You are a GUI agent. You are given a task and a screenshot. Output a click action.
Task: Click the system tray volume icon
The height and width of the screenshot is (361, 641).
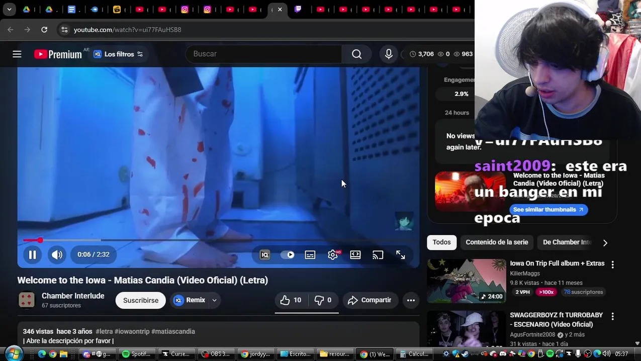coord(606,354)
